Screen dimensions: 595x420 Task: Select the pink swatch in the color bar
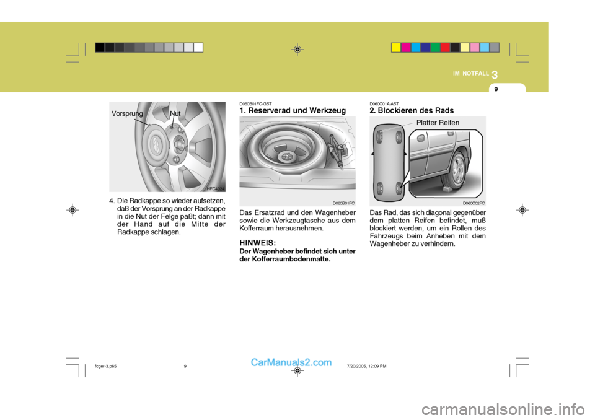click(475, 48)
